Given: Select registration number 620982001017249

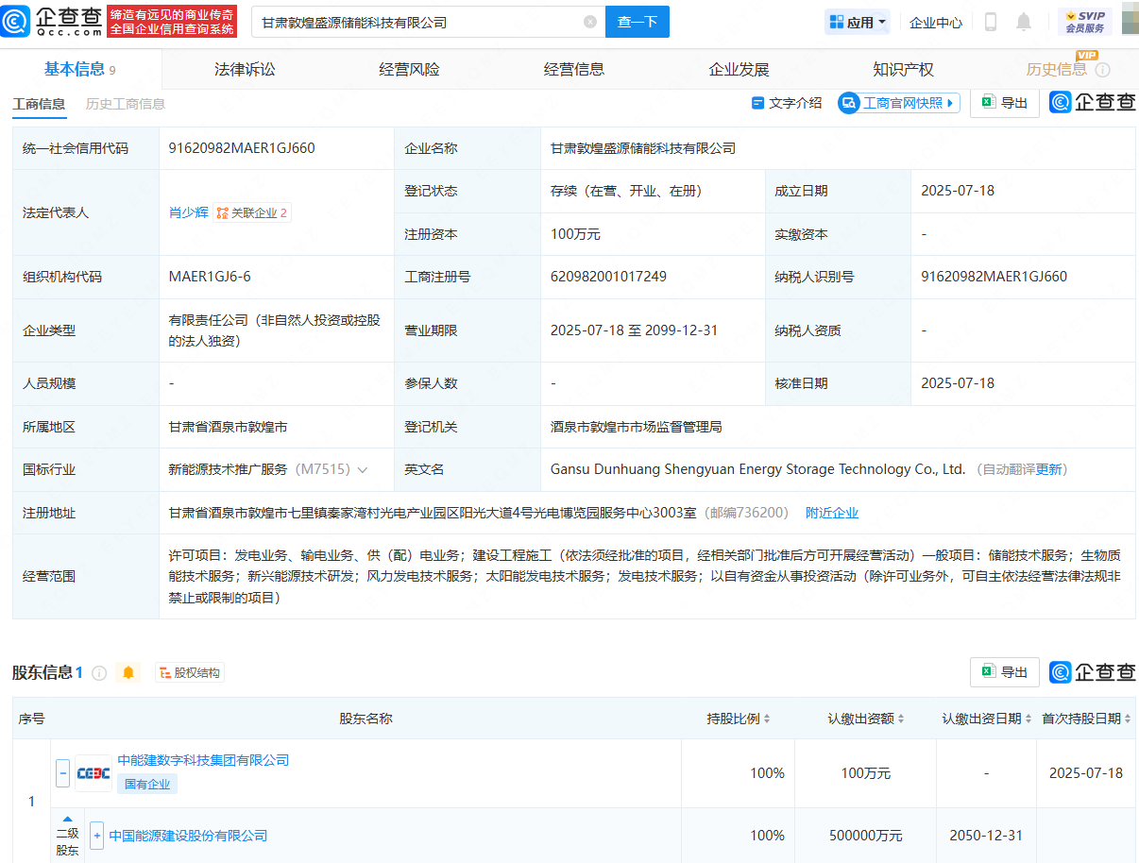Looking at the screenshot, I should [x=608, y=277].
